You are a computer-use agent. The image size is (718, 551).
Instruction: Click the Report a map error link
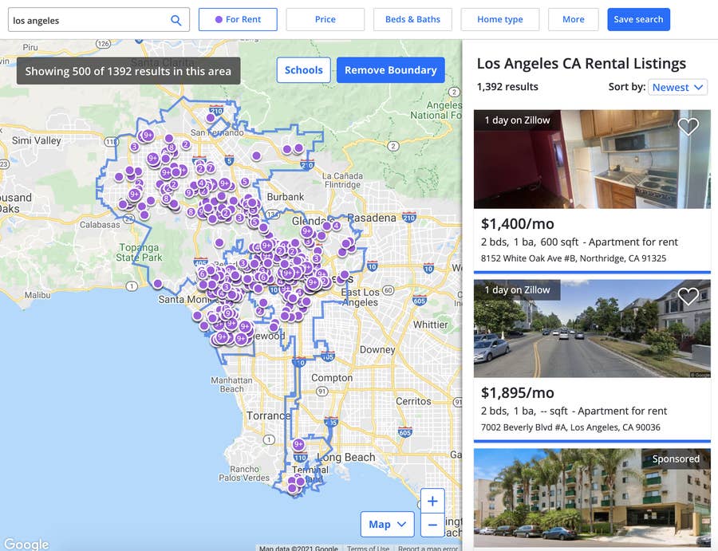coord(428,548)
